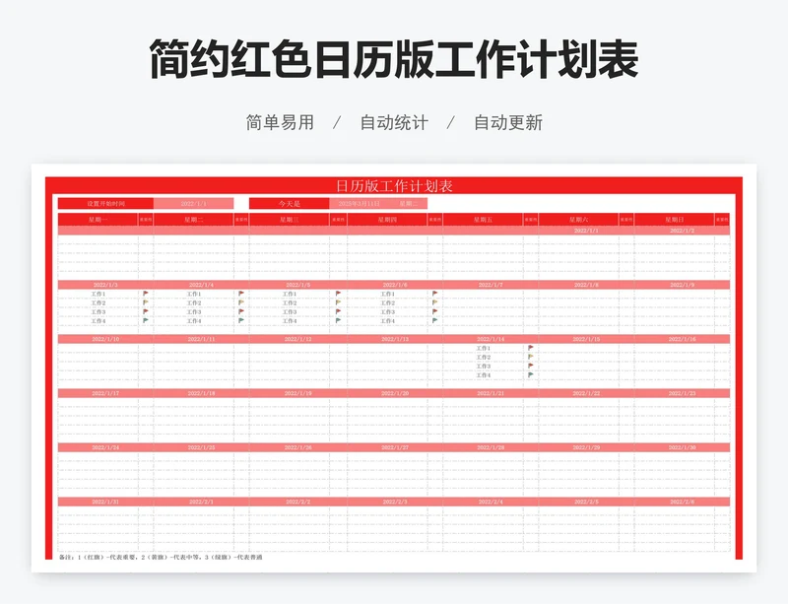Click red flag beside 工作1 under 2022/1/4
788x604 pixels.
click(241, 294)
